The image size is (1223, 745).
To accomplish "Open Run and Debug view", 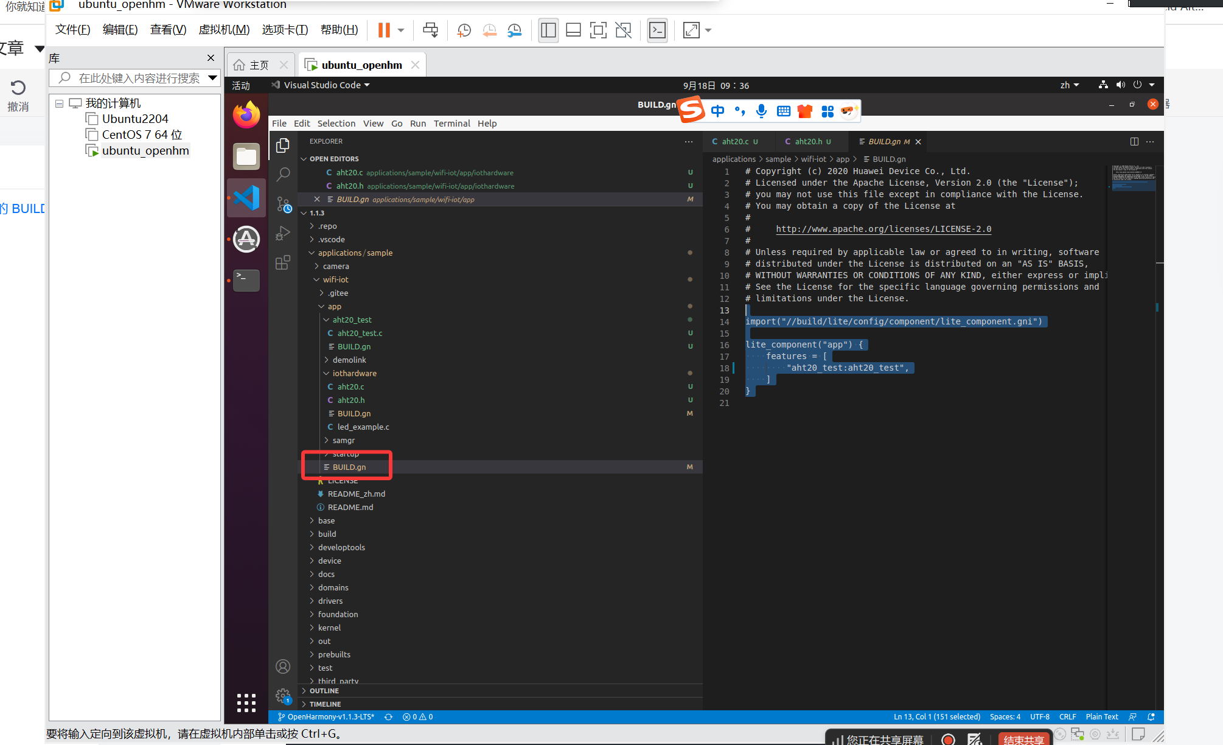I will click(283, 233).
